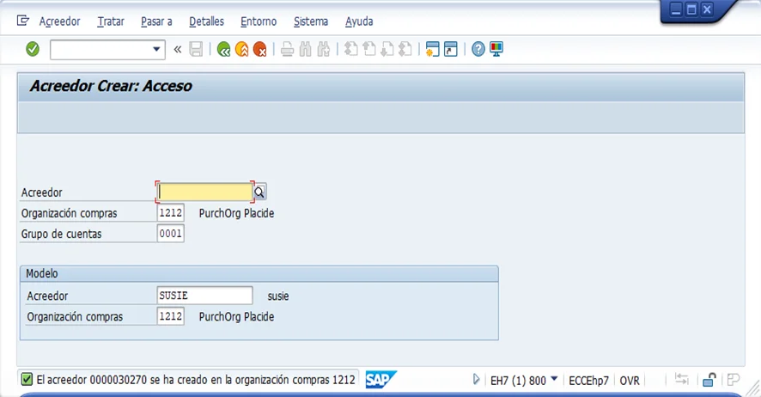Open the command field dropdown arrow
The height and width of the screenshot is (397, 761).
click(156, 50)
